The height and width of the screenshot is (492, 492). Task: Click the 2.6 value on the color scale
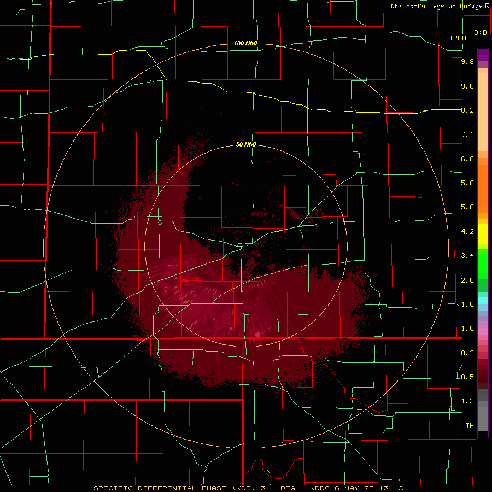[467, 280]
